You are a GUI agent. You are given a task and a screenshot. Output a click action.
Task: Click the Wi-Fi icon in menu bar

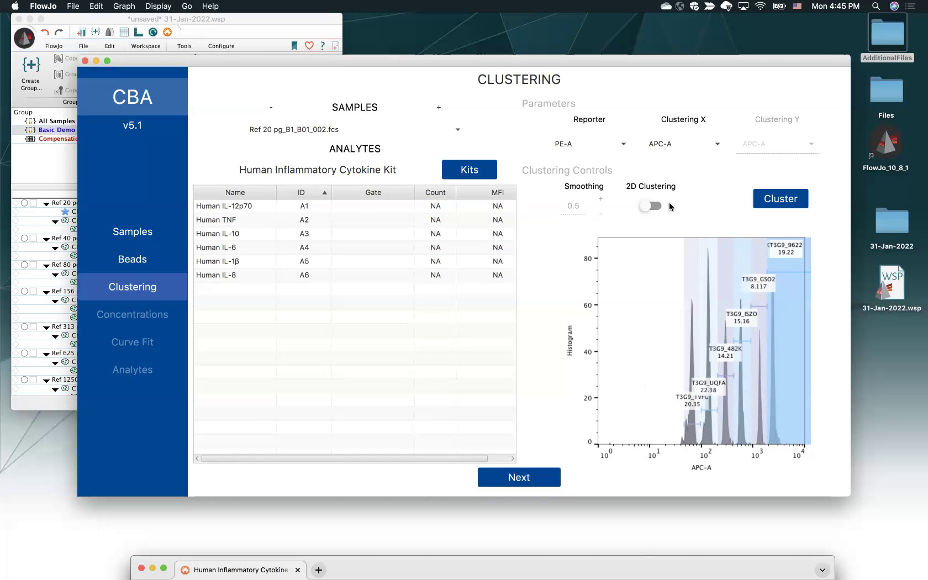click(761, 6)
